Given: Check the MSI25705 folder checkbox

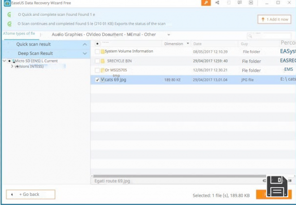Looking at the screenshot, I should 97,70.
